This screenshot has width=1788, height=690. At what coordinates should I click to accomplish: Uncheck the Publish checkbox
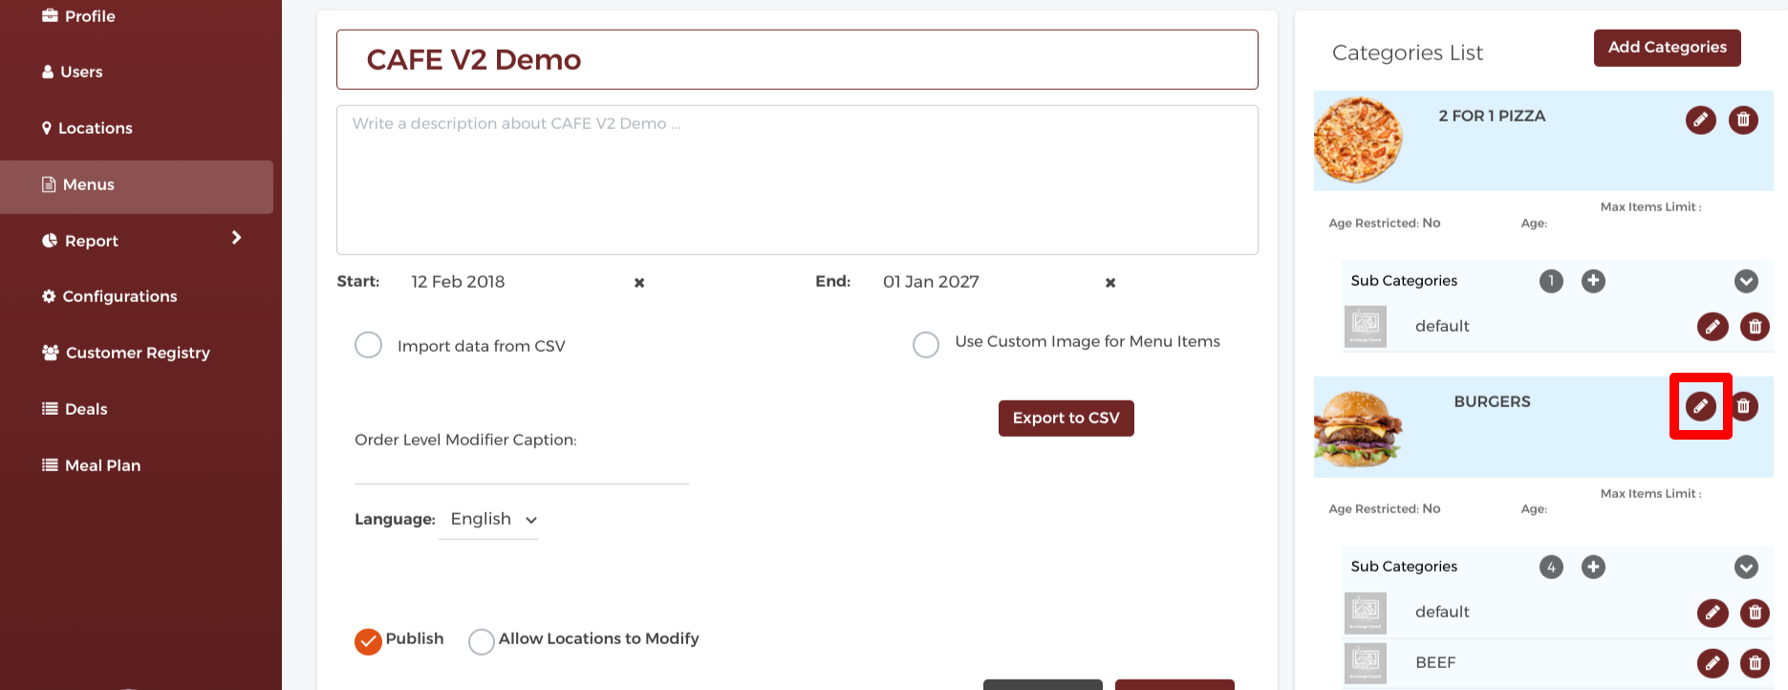(368, 641)
